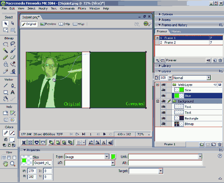224x183 pixels.
Task: Switch to the 2-Up view tab
Action: tap(64, 24)
